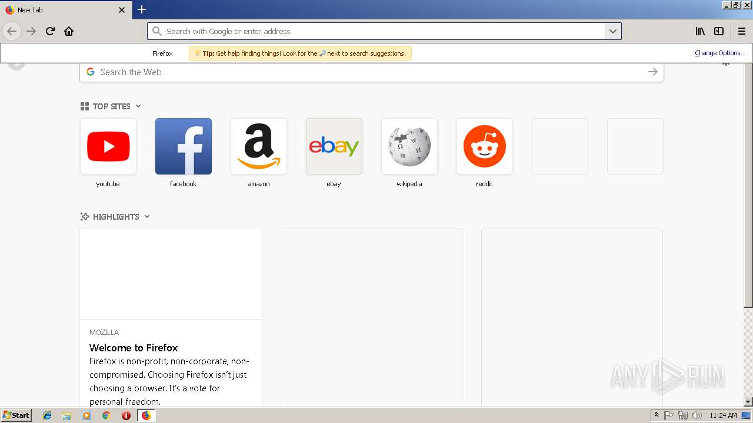Open the Welcome to Firefox highlight card
Viewport: 753px width, 423px height.
click(x=171, y=317)
